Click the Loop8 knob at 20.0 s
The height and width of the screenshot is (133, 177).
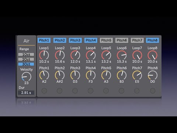click(152, 55)
